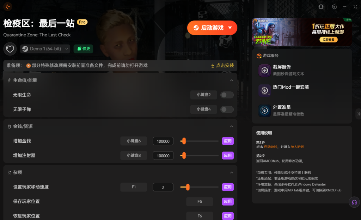The width and height of the screenshot is (361, 220).
Task: Apply the 增加金钱 value
Action: pos(228,141)
